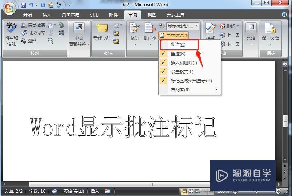
Task: Go to next change (下一条)
Action: coord(230,44)
